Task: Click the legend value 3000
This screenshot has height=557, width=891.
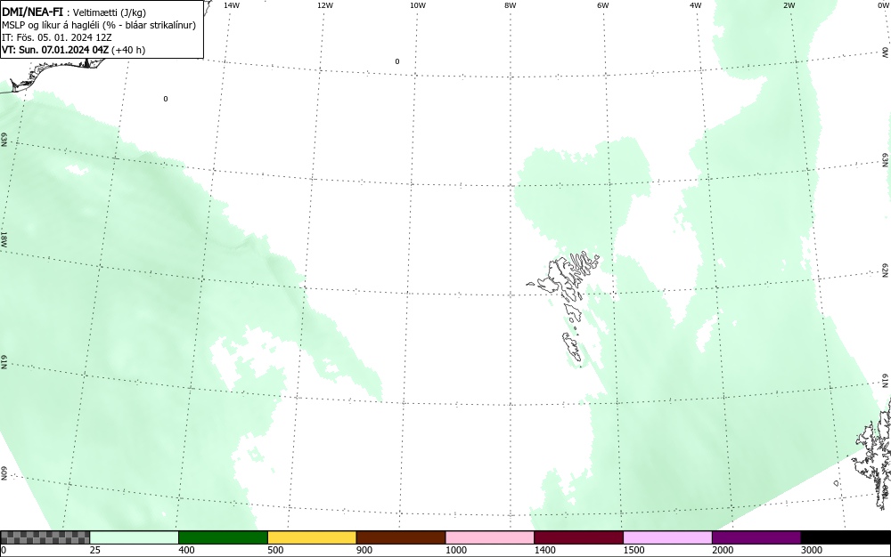Action: tap(812, 550)
